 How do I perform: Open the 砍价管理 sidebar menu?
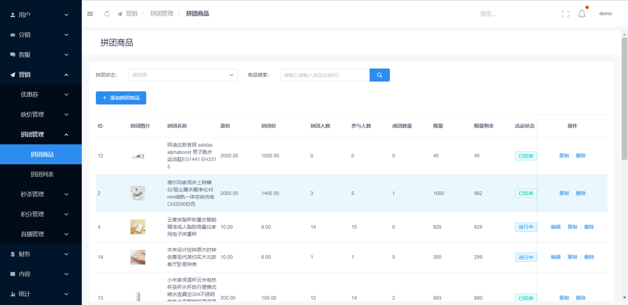[x=41, y=115]
